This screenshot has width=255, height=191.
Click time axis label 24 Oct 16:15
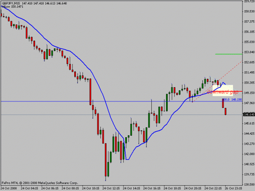(152, 189)
